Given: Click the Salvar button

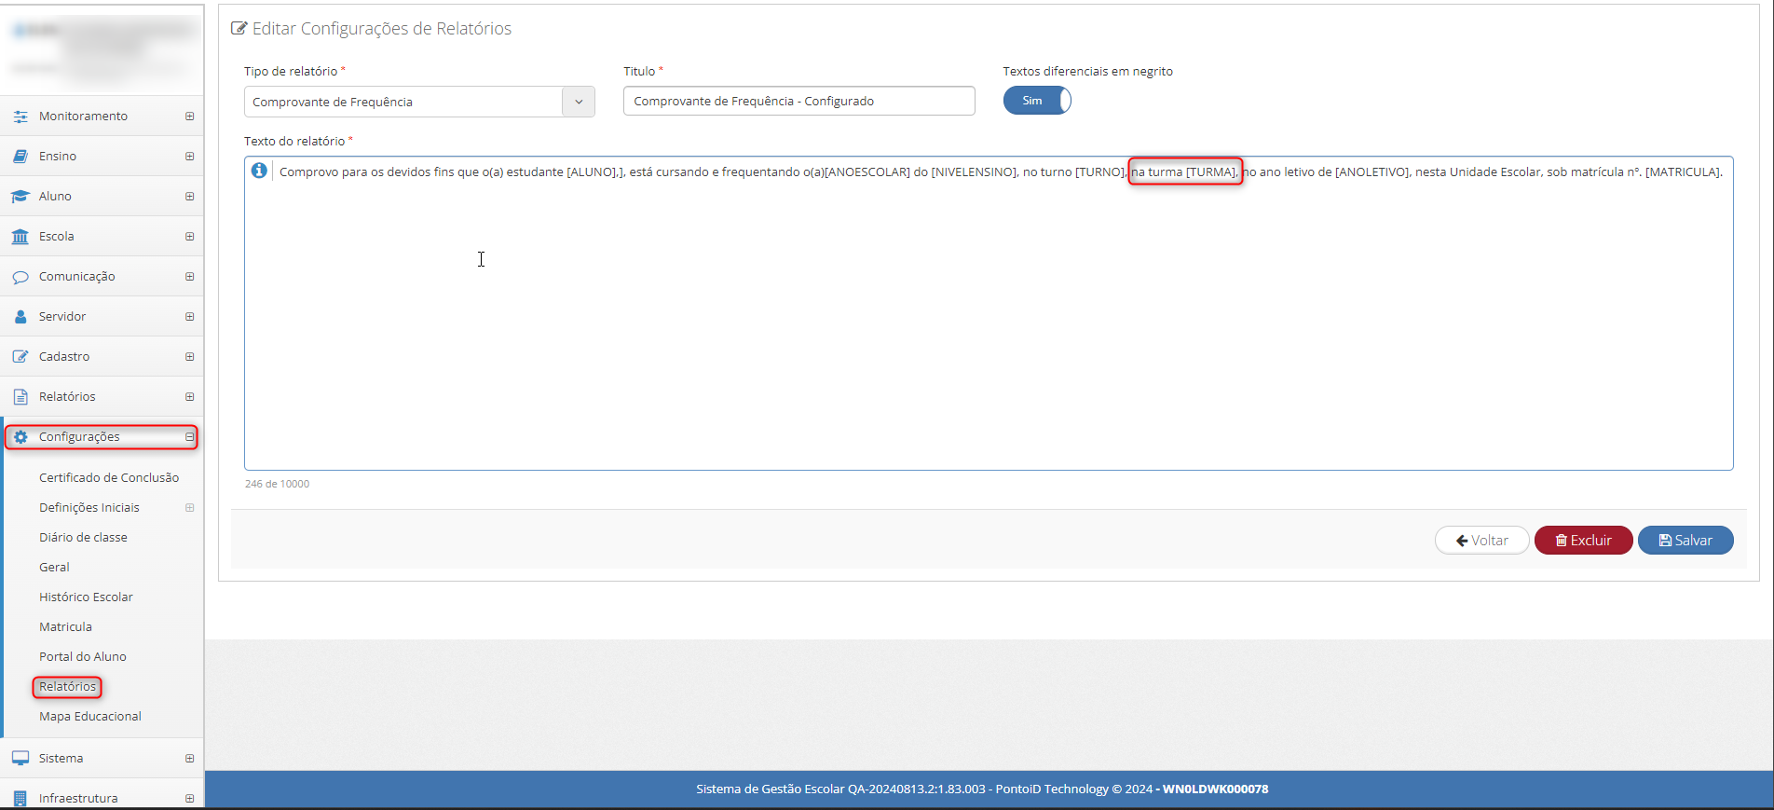Looking at the screenshot, I should (x=1685, y=541).
